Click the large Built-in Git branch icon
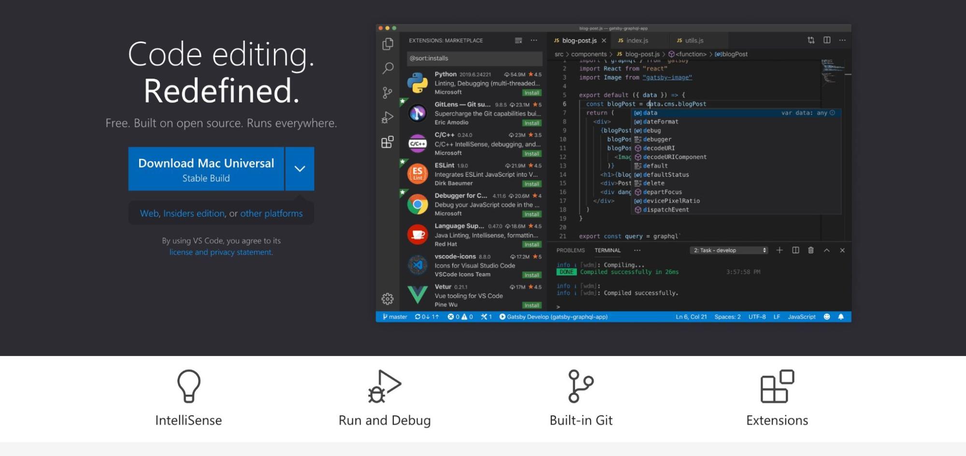Screen dimensions: 966x456 click(581, 386)
